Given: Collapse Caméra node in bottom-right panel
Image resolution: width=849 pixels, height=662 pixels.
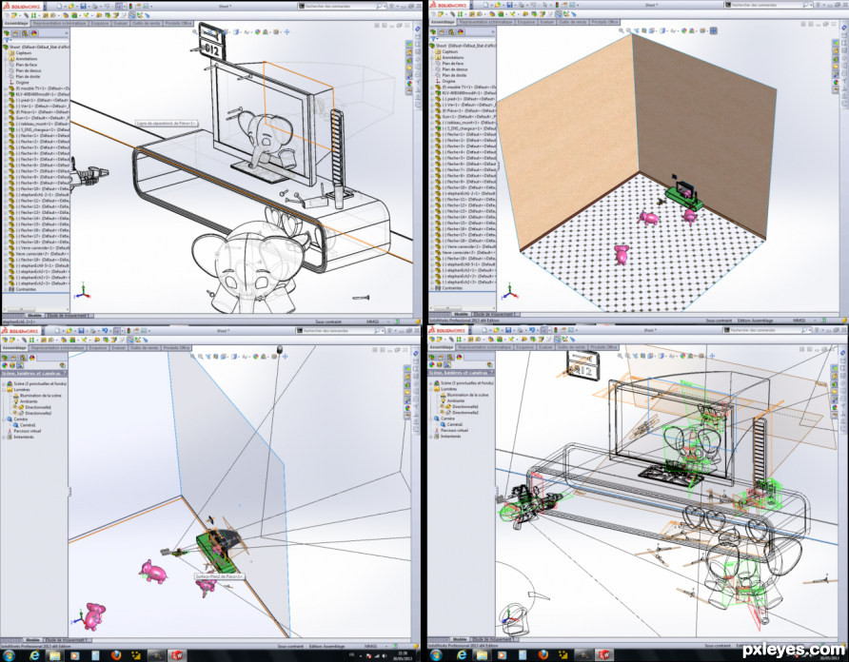Looking at the screenshot, I should coord(430,419).
